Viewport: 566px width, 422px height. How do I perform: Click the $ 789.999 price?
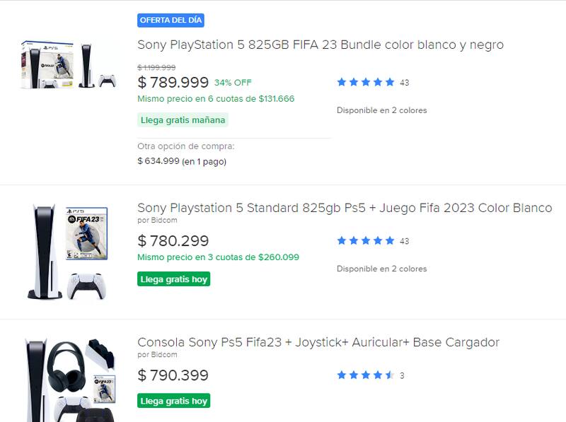[x=173, y=82]
